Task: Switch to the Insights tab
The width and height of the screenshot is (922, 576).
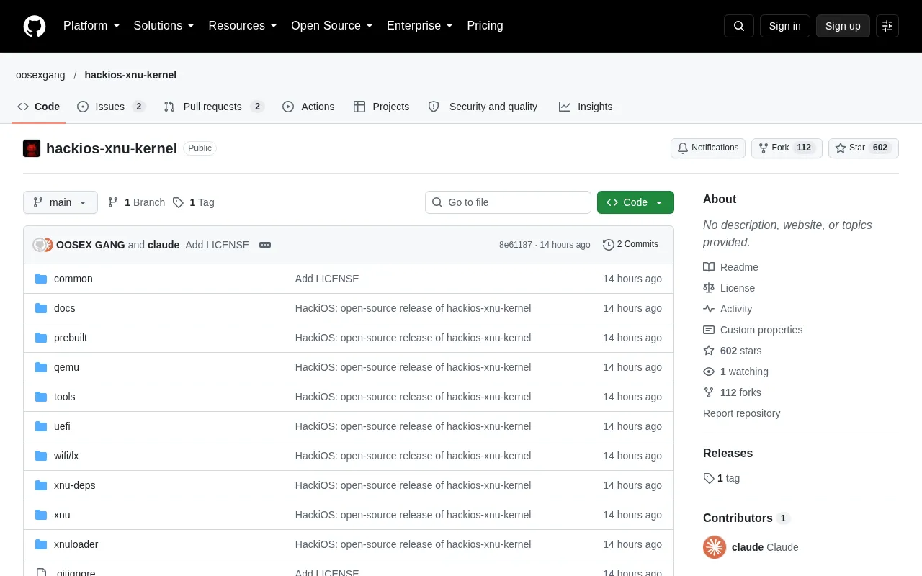Action: [x=586, y=107]
